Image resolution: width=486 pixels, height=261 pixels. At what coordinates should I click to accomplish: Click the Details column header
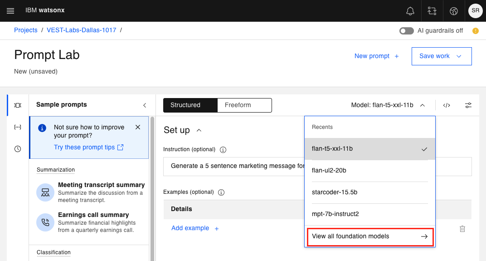tap(181, 209)
